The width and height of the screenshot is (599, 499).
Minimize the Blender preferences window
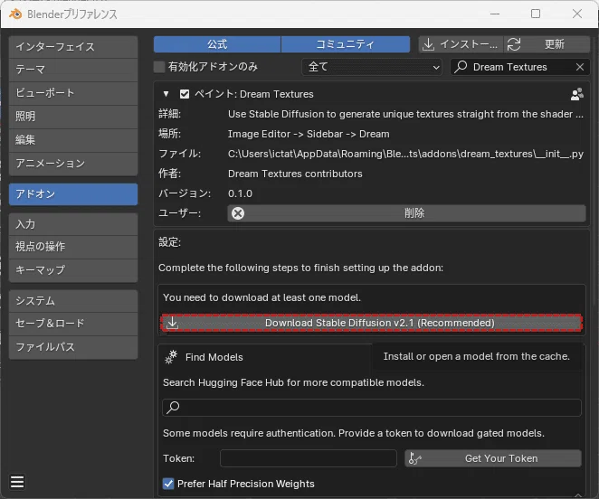click(495, 14)
